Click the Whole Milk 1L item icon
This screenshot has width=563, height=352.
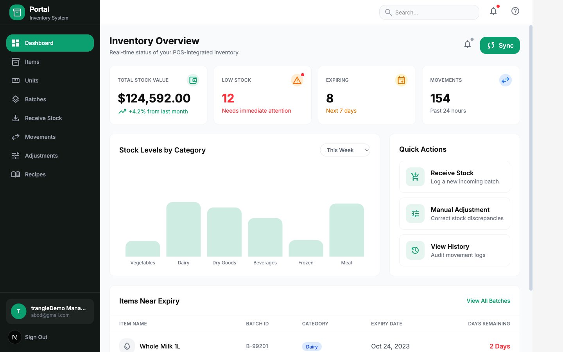(127, 346)
